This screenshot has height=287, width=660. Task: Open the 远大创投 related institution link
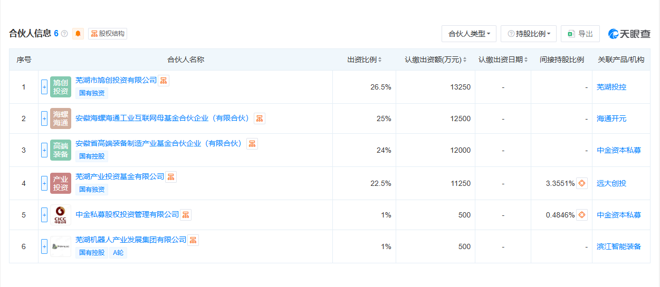pyautogui.click(x=611, y=183)
